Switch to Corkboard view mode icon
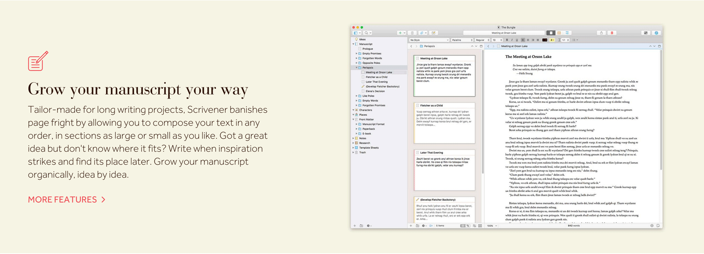Screen dimensions: 704x254 (559, 33)
